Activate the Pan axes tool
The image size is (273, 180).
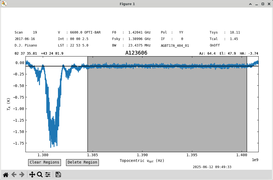(x=32, y=175)
